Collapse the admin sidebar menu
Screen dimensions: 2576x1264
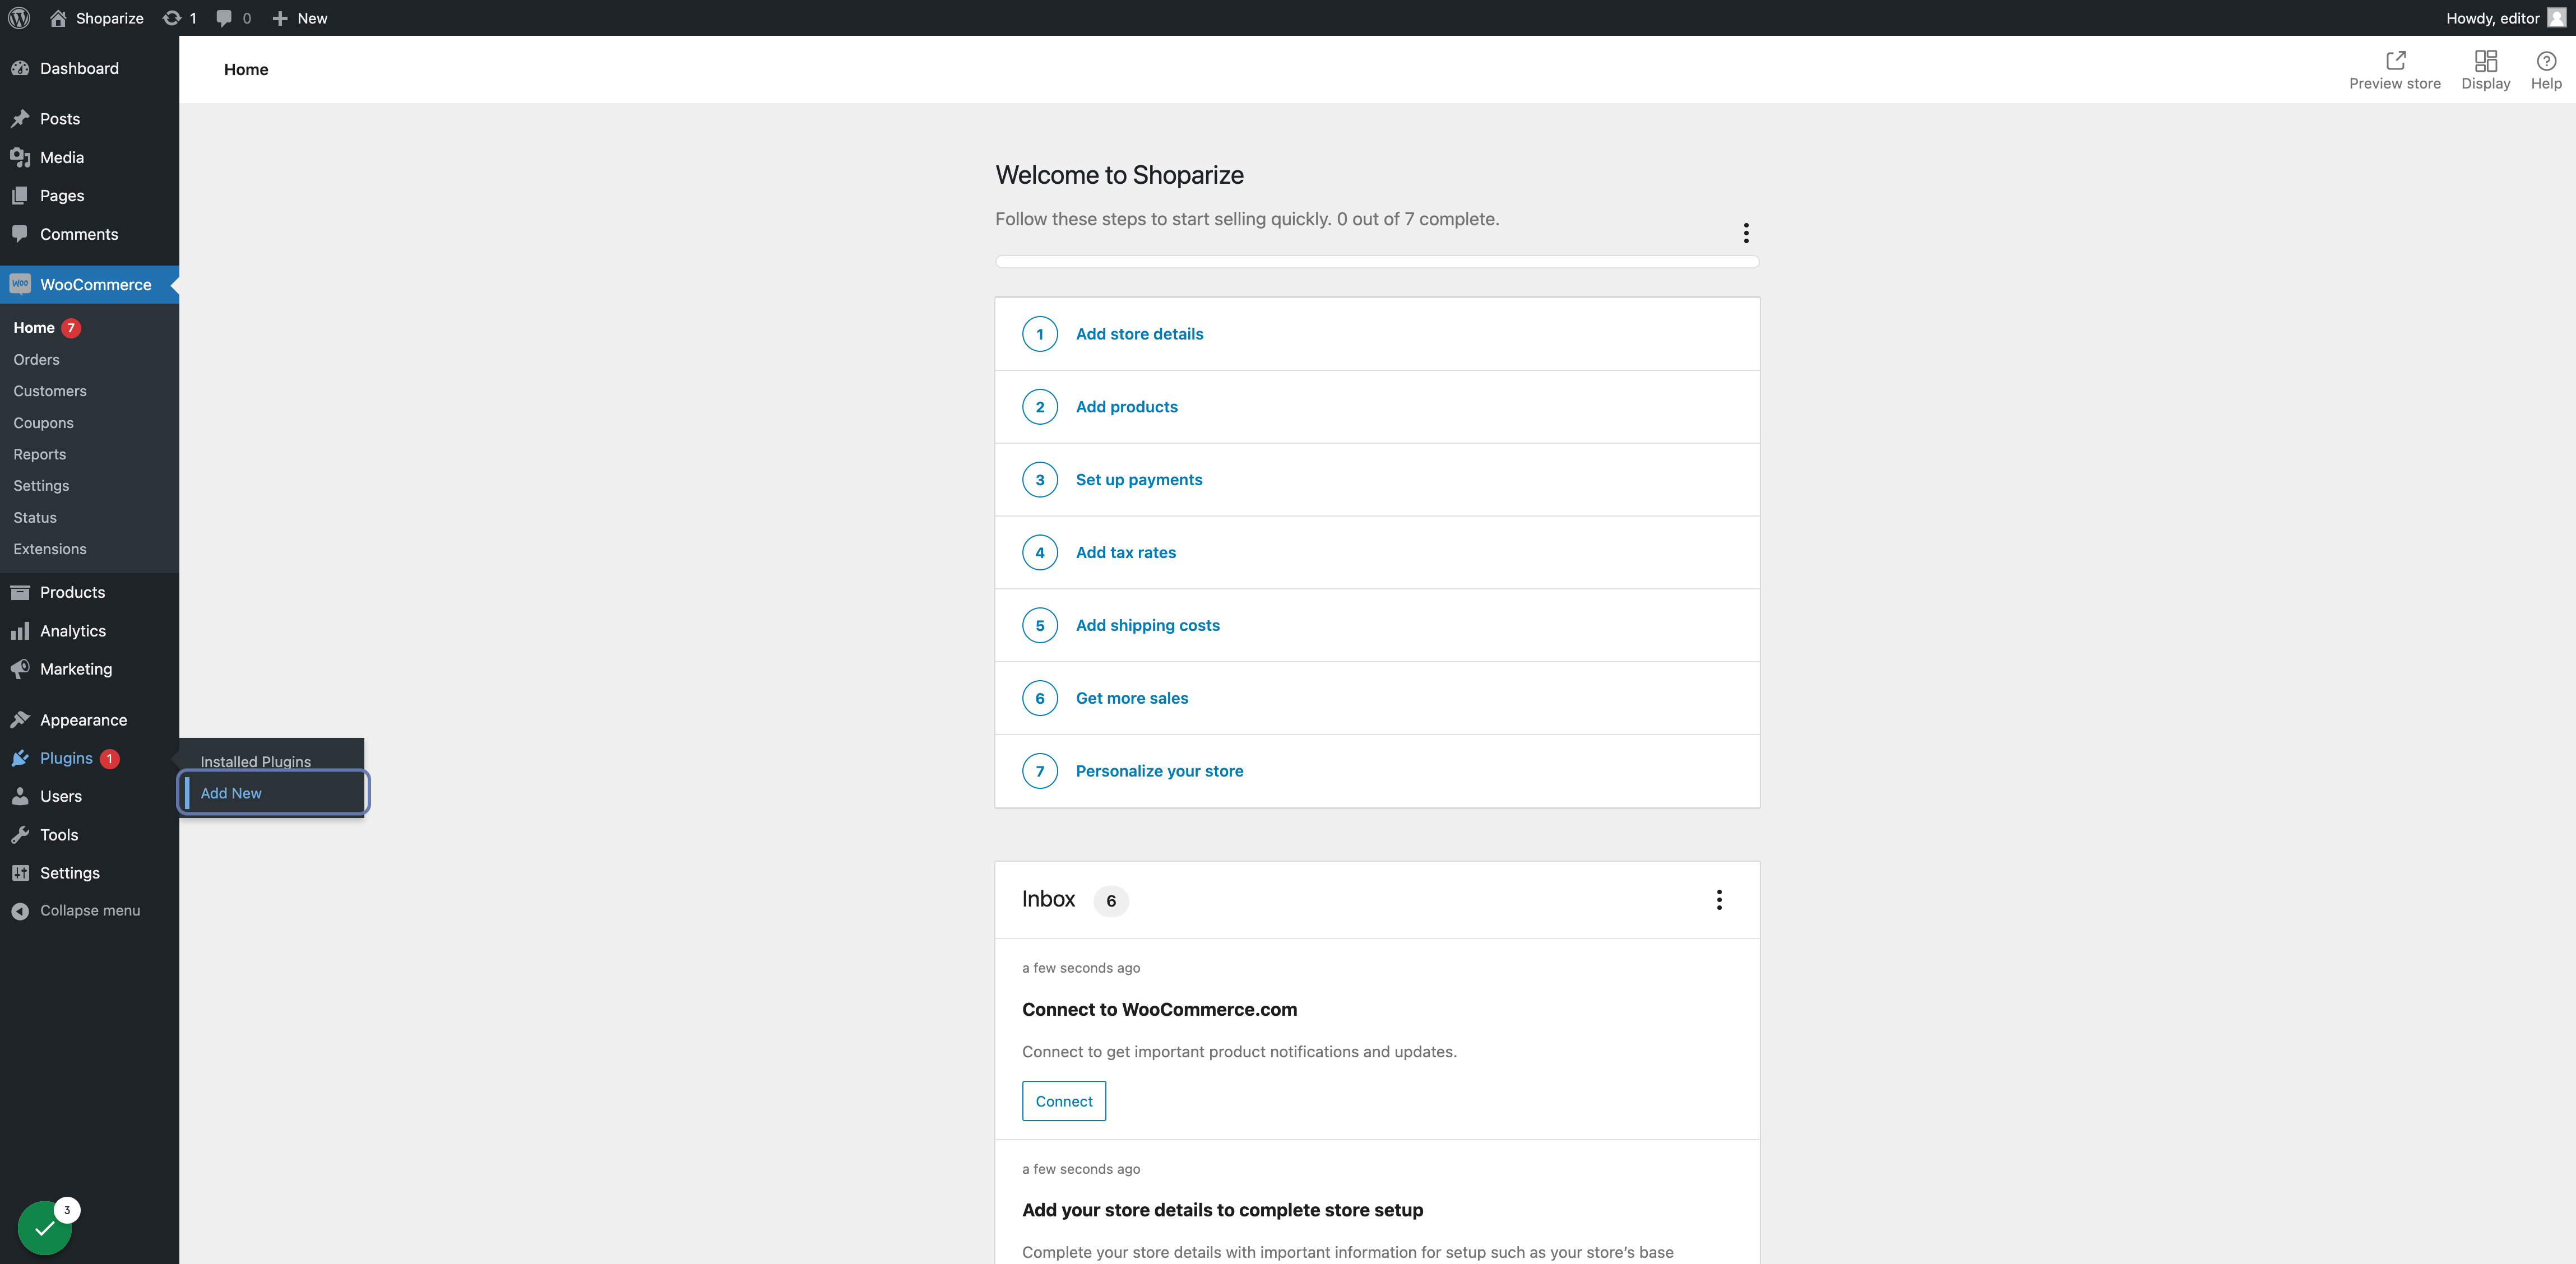89,911
